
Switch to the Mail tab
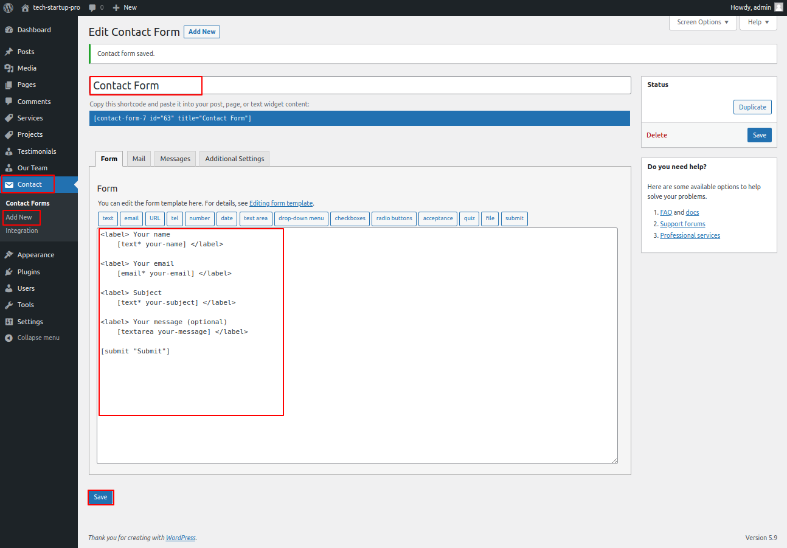tap(139, 159)
